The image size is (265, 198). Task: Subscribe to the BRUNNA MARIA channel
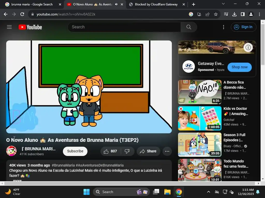point(75,151)
